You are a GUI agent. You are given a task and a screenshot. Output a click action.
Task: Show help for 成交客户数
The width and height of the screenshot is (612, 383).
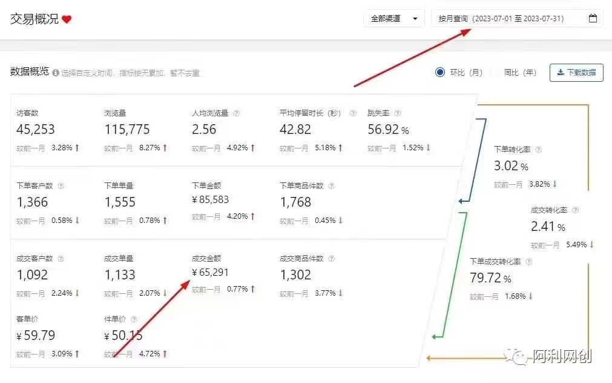61,258
